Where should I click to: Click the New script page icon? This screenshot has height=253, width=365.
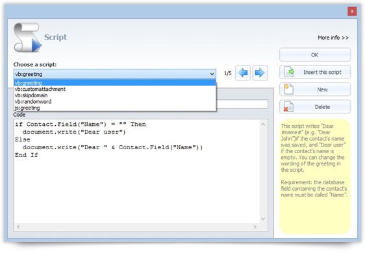click(x=288, y=90)
